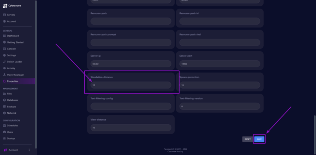Click the View-distance label text
316x155 pixels.
[x=98, y=120]
